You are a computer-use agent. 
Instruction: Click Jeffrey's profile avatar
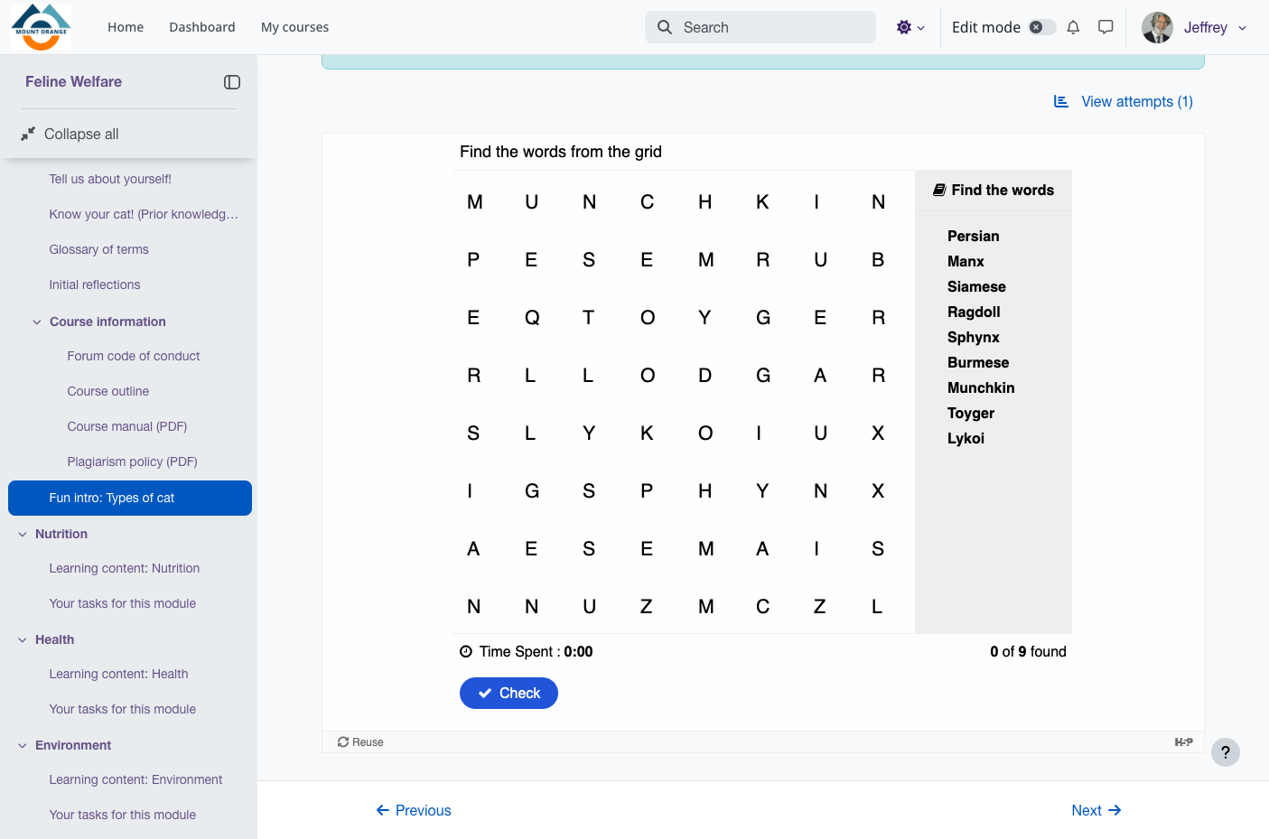click(x=1157, y=27)
